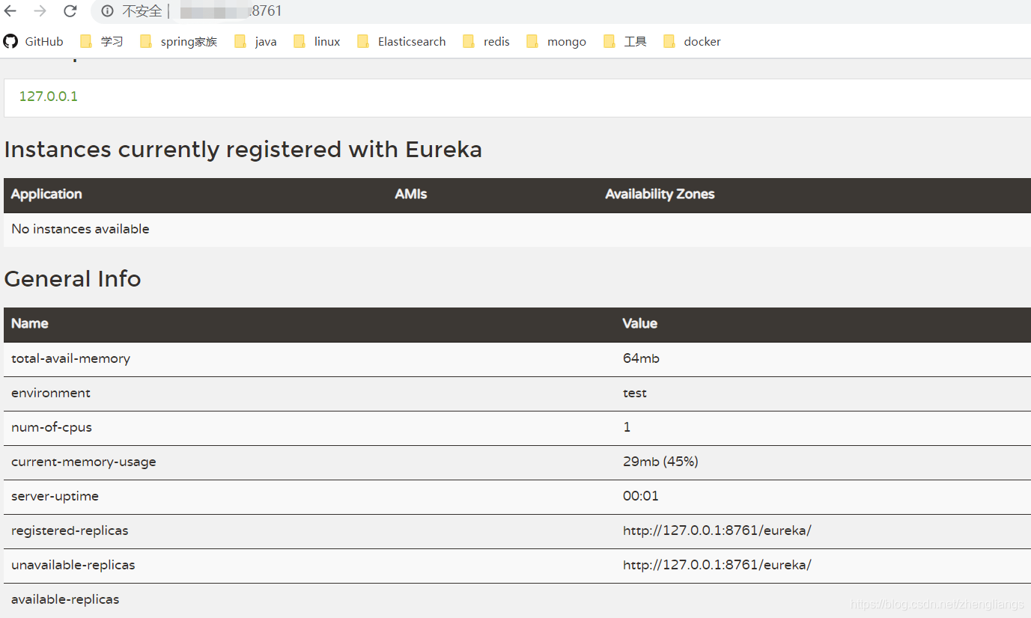This screenshot has width=1031, height=618.
Task: Reload the page with refresh icon
Action: click(x=70, y=11)
